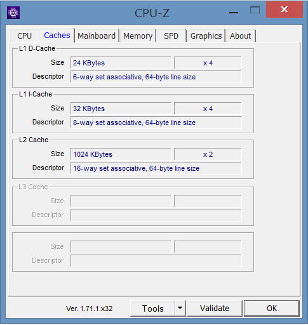Select the Caches tab
The image size is (308, 325).
[x=57, y=36]
